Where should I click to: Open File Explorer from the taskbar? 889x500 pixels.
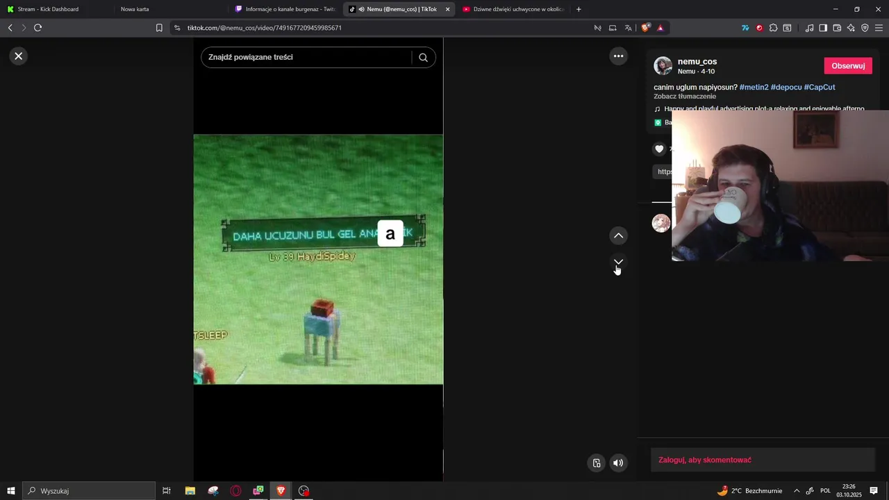click(x=190, y=491)
